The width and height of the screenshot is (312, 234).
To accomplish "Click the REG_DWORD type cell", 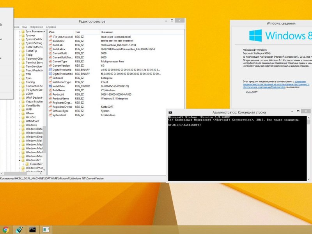I will (83, 86).
